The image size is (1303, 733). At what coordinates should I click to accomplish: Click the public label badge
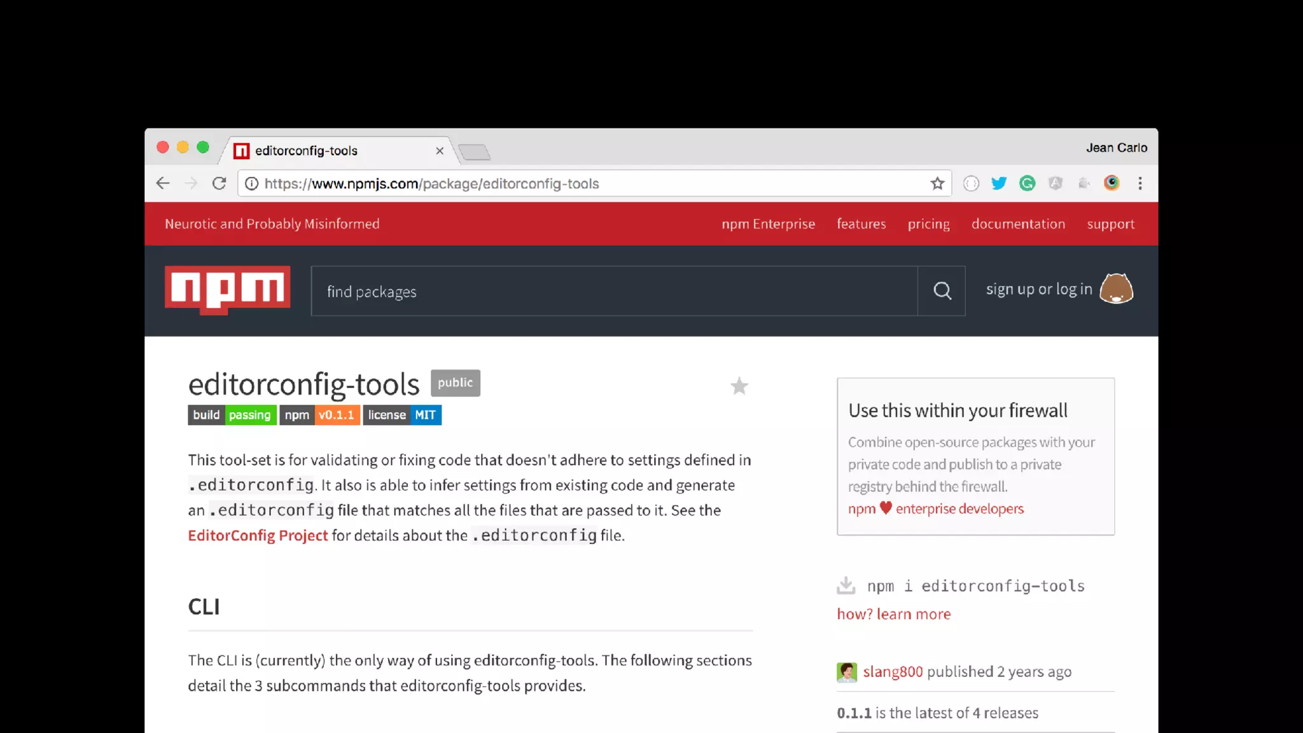click(x=456, y=383)
